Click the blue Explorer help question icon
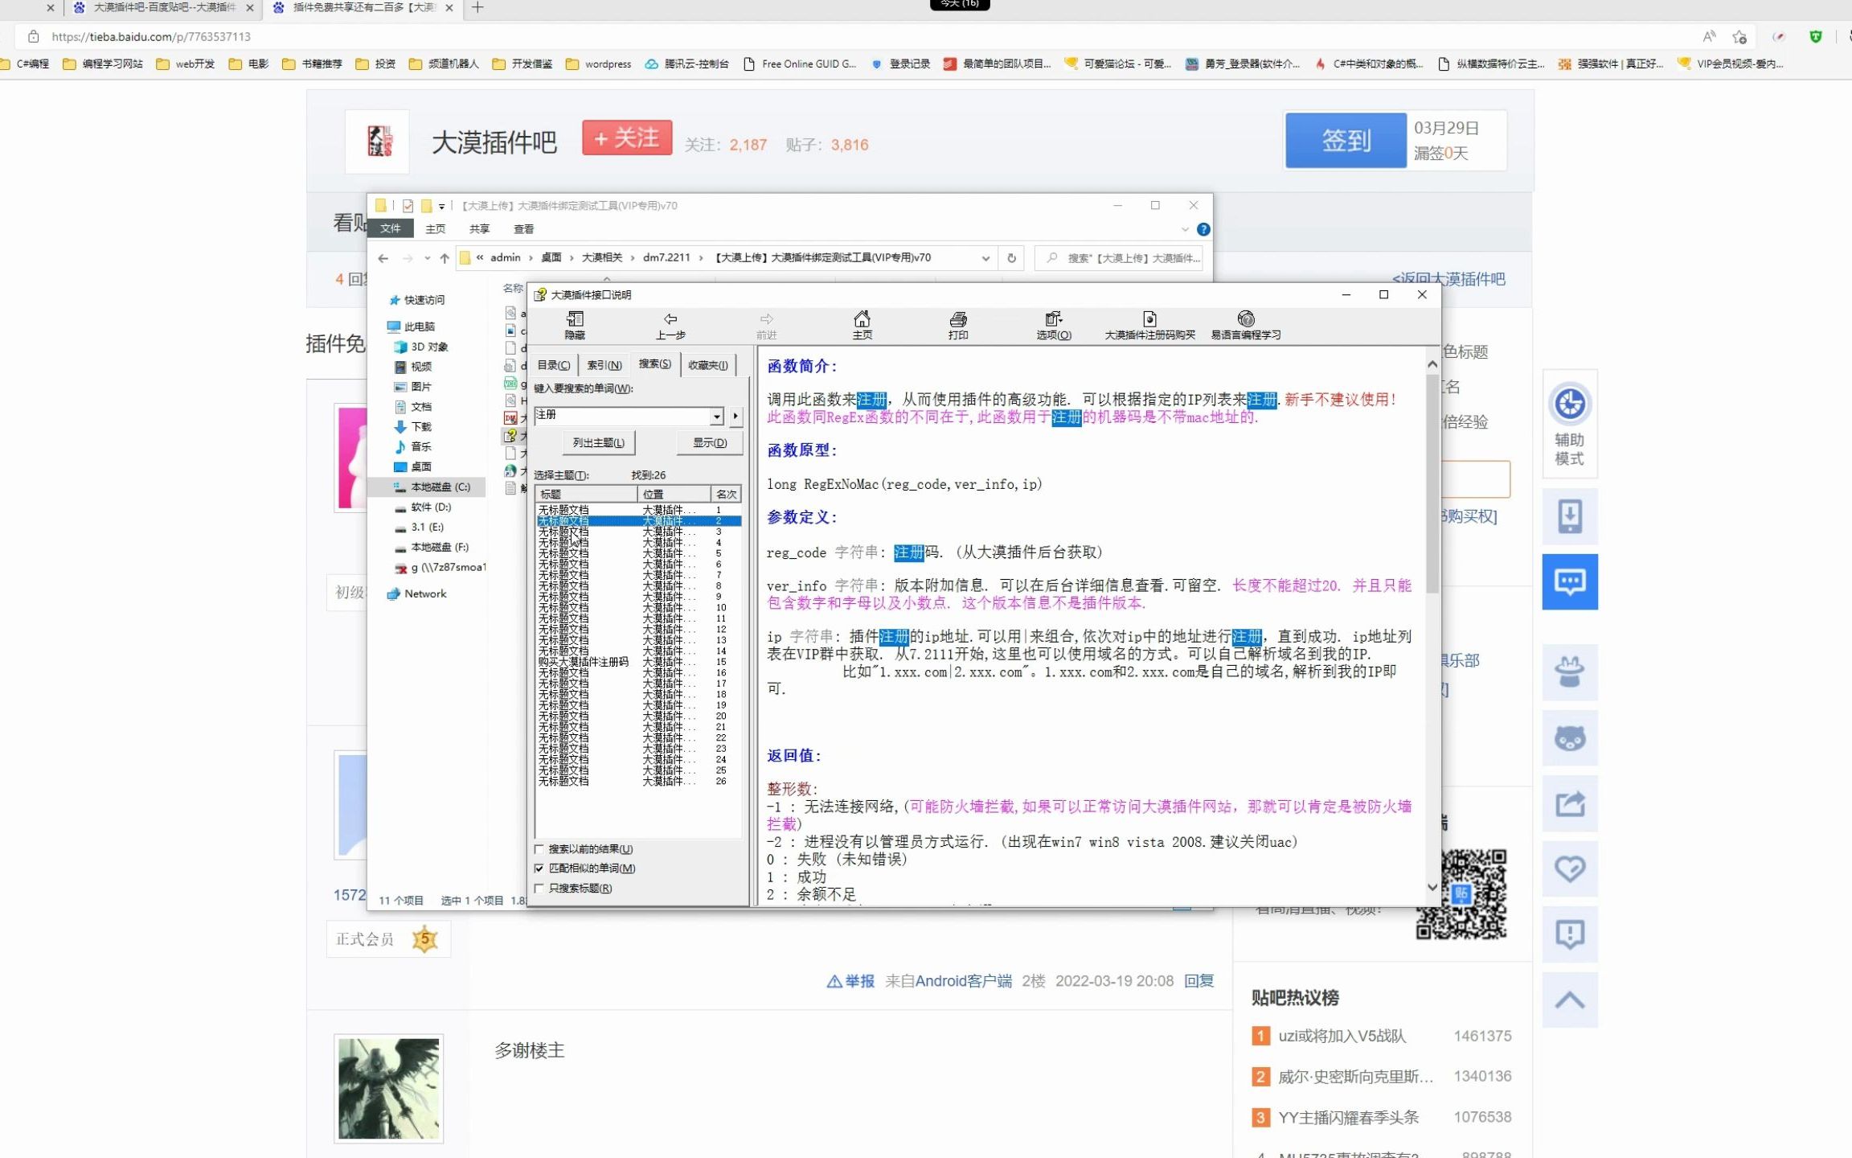This screenshot has height=1158, width=1852. (x=1203, y=229)
